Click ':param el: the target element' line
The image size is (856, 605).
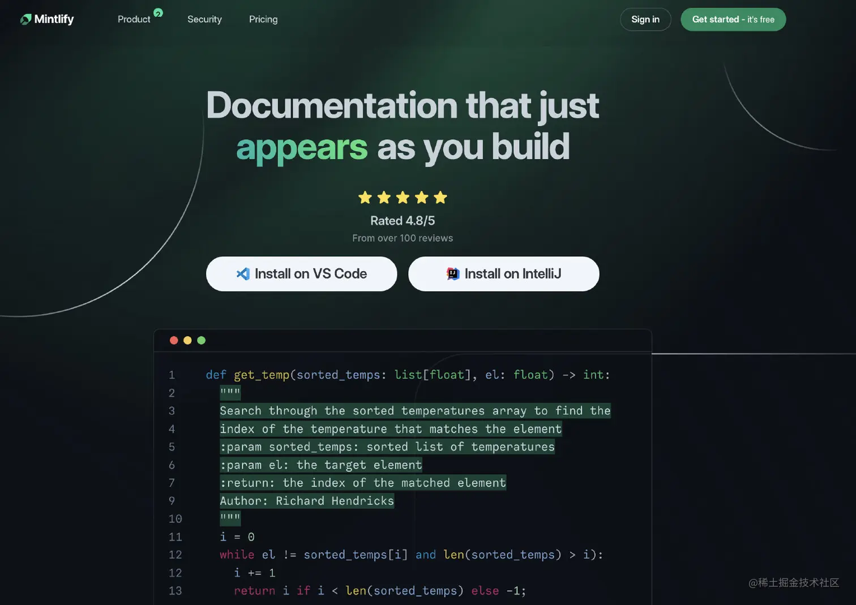[x=321, y=465]
